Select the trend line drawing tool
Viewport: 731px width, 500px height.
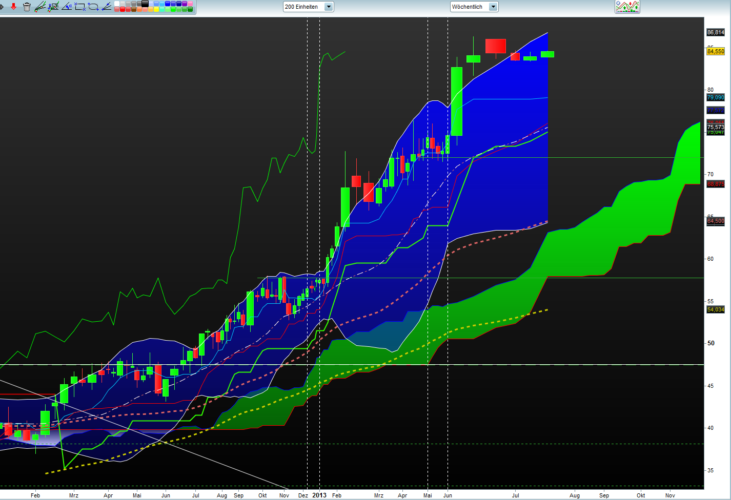40,7
